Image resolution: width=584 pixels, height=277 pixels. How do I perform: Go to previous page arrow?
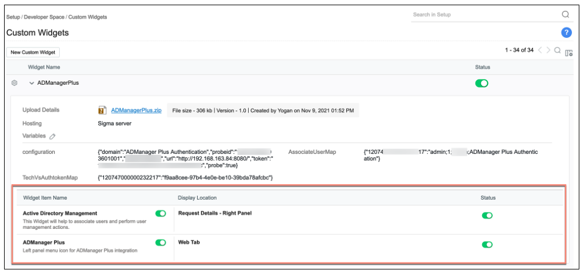pyautogui.click(x=540, y=51)
